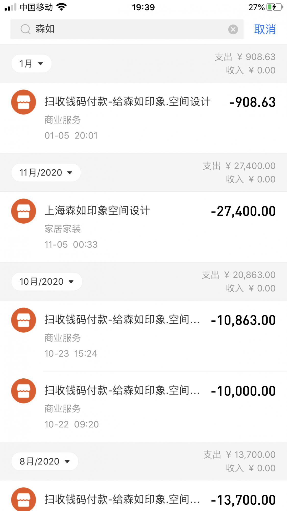Image resolution: width=287 pixels, height=511 pixels.
Task: Tap merchant icon for the -10,863.00 payment
Action: (x=23, y=320)
